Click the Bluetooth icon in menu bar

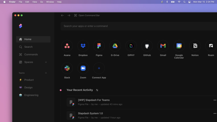pyautogui.click(x=167, y=2)
